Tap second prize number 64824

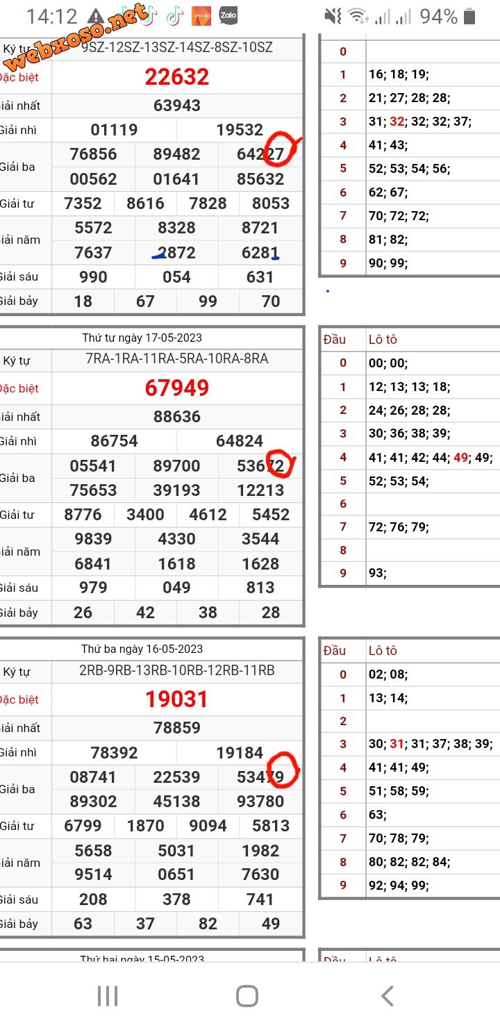(x=240, y=441)
